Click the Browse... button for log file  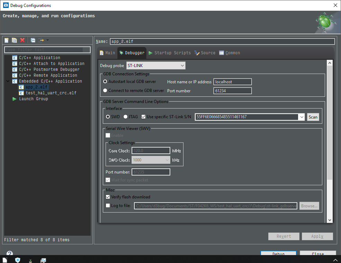pos(309,206)
